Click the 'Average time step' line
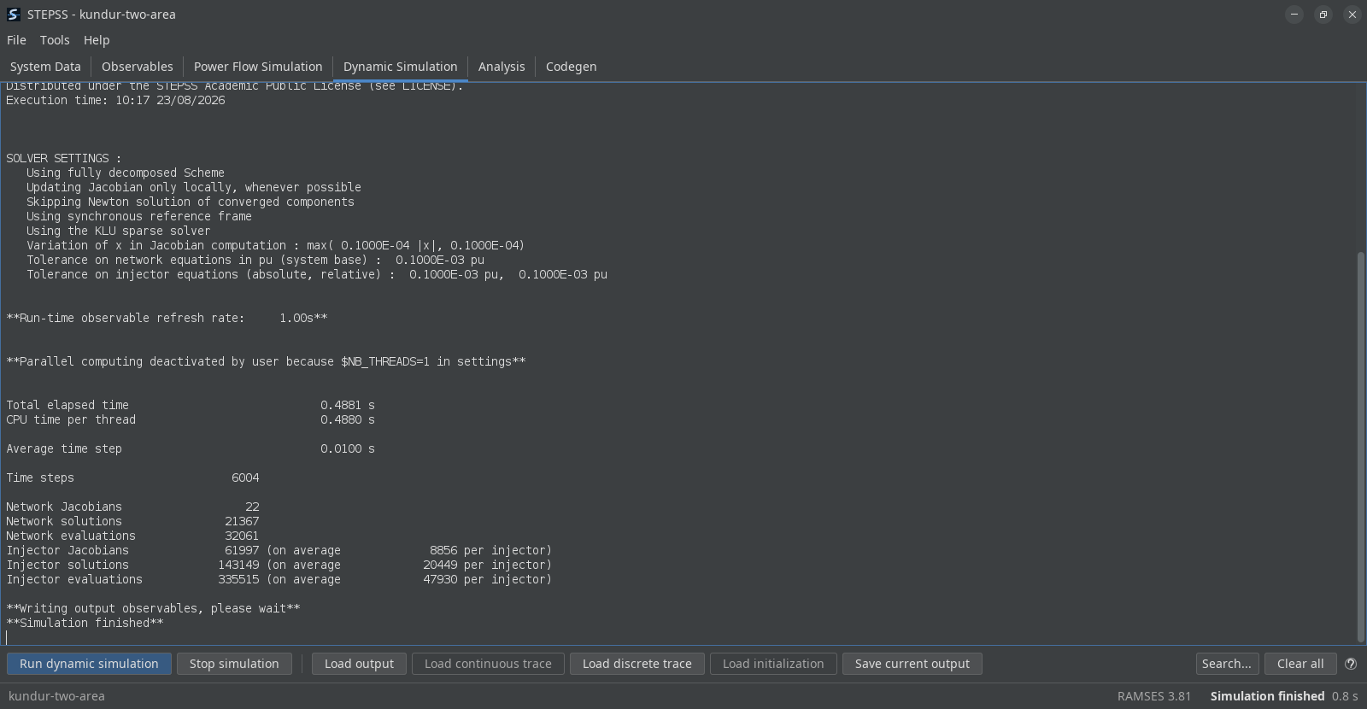Screen dimensions: 1367x709 [191, 448]
